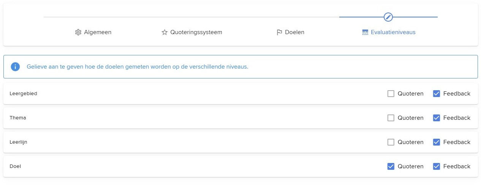
Task: Enable Quoteren for Leergebied
Action: pos(391,94)
